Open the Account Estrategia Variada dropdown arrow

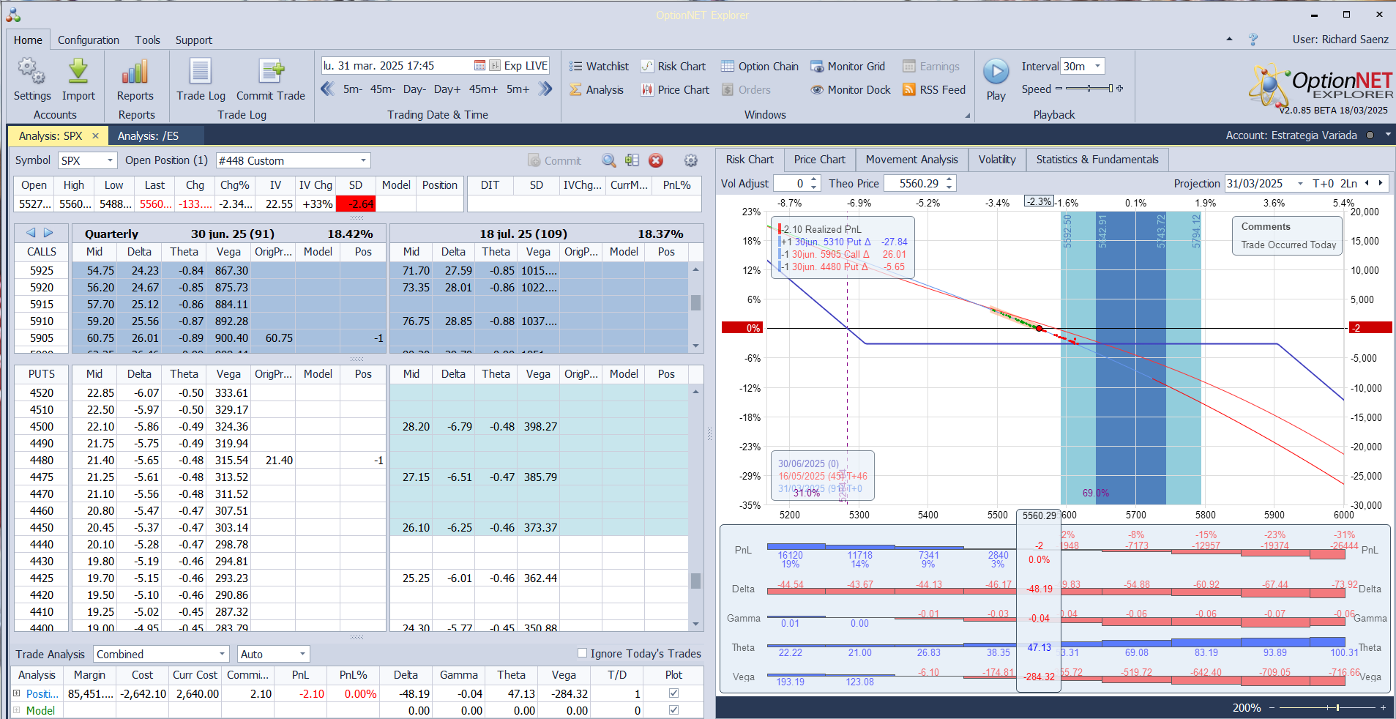point(1388,135)
